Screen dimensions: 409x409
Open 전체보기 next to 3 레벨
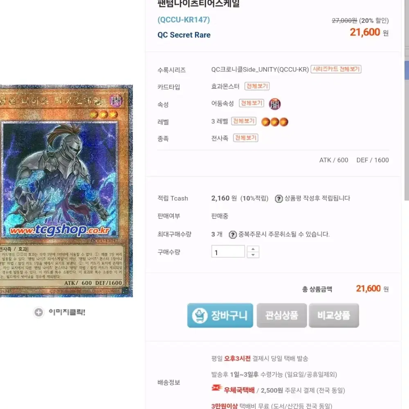[x=244, y=121]
